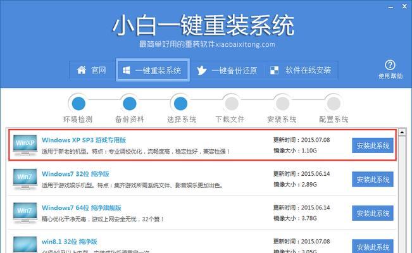Click the 环境检测 step circle
This screenshot has width=412, height=253.
[x=78, y=104]
